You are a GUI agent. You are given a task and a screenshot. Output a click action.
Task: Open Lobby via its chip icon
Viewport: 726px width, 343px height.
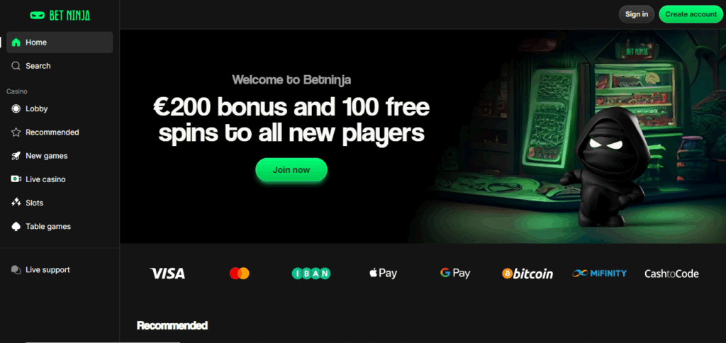[16, 108]
